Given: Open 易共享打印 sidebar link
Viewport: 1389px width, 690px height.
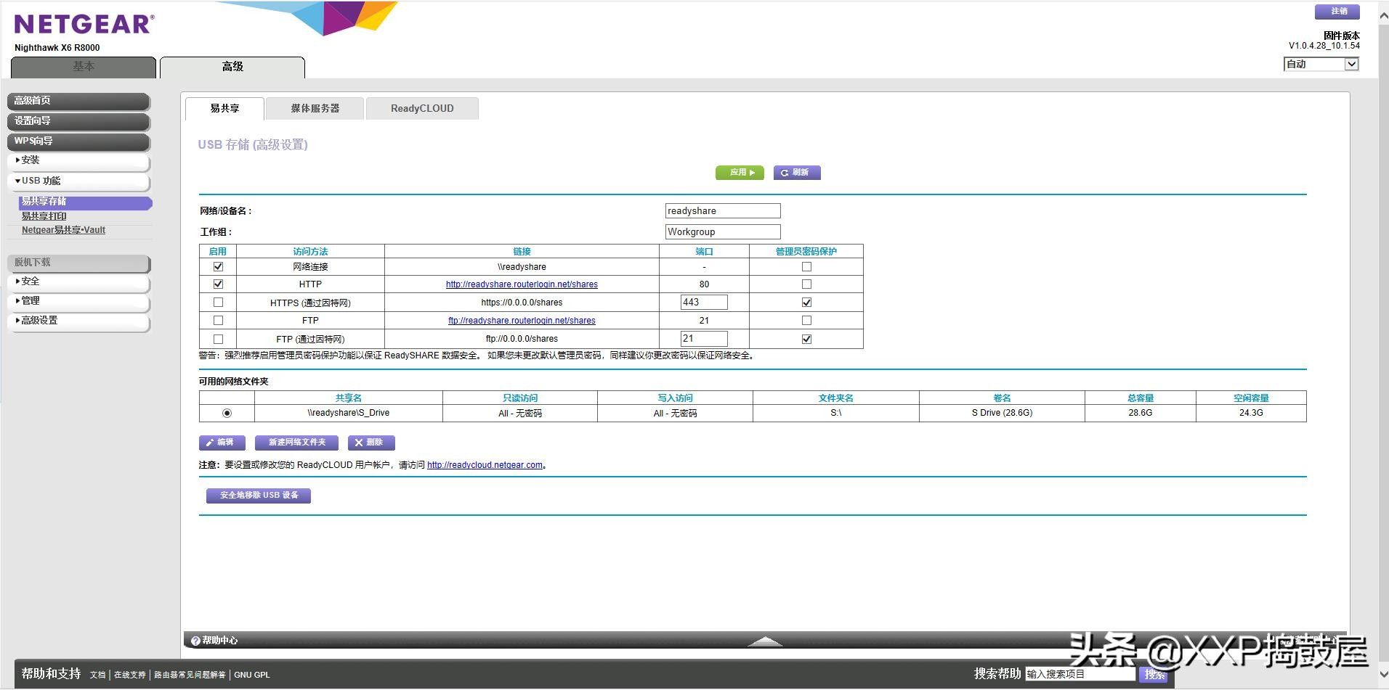Looking at the screenshot, I should 44,216.
